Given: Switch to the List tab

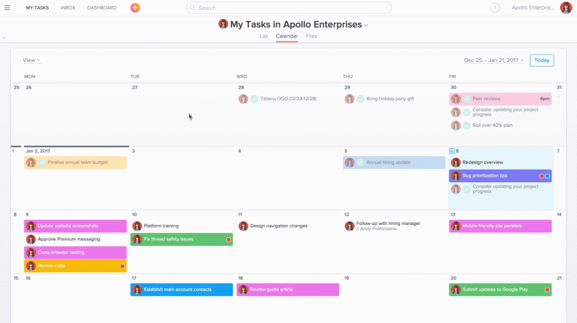Looking at the screenshot, I should coord(264,36).
